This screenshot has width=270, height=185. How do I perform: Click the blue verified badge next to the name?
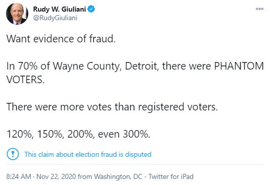pos(91,9)
